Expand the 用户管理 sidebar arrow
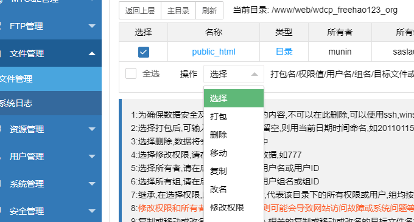 (x=92, y=156)
